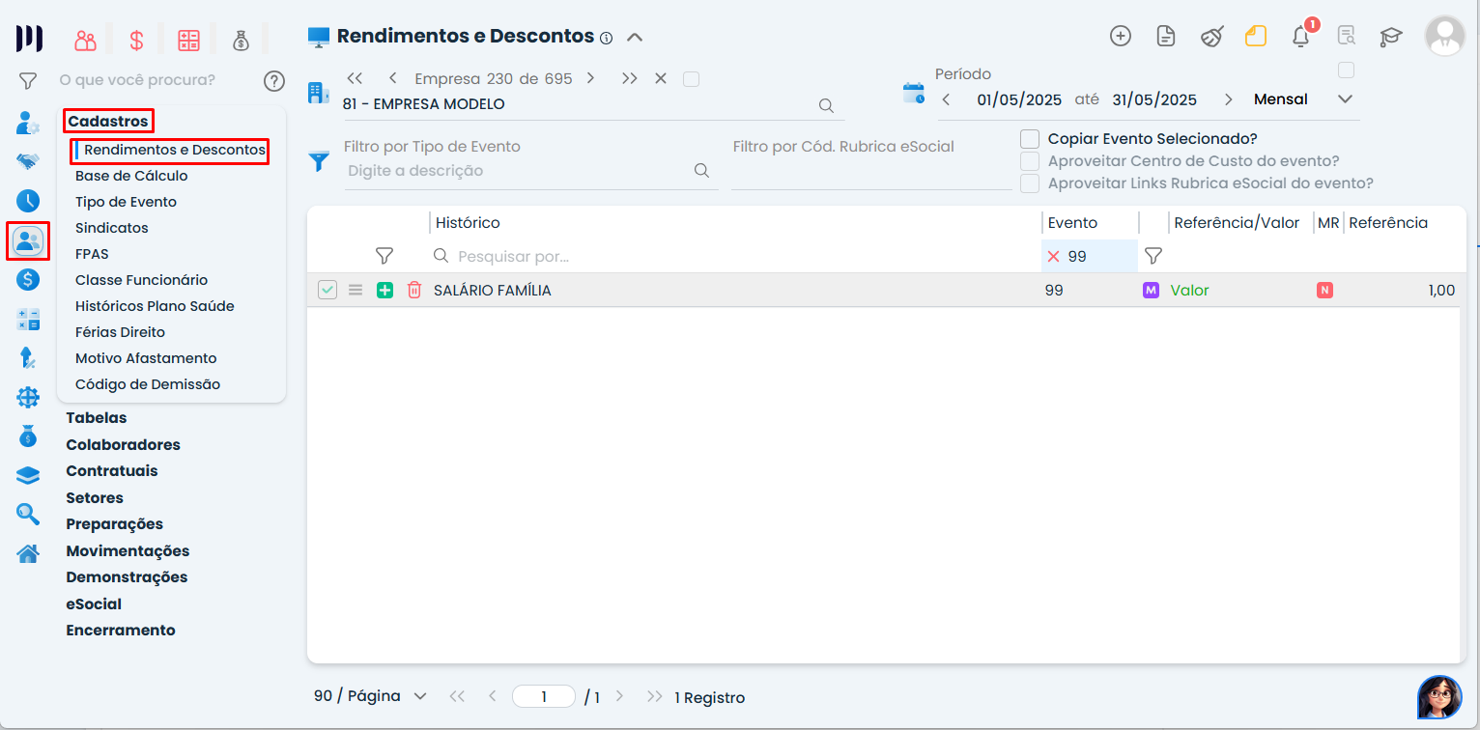This screenshot has height=730, width=1480.
Task: Open the blue clock module in sidebar
Action: tap(28, 201)
